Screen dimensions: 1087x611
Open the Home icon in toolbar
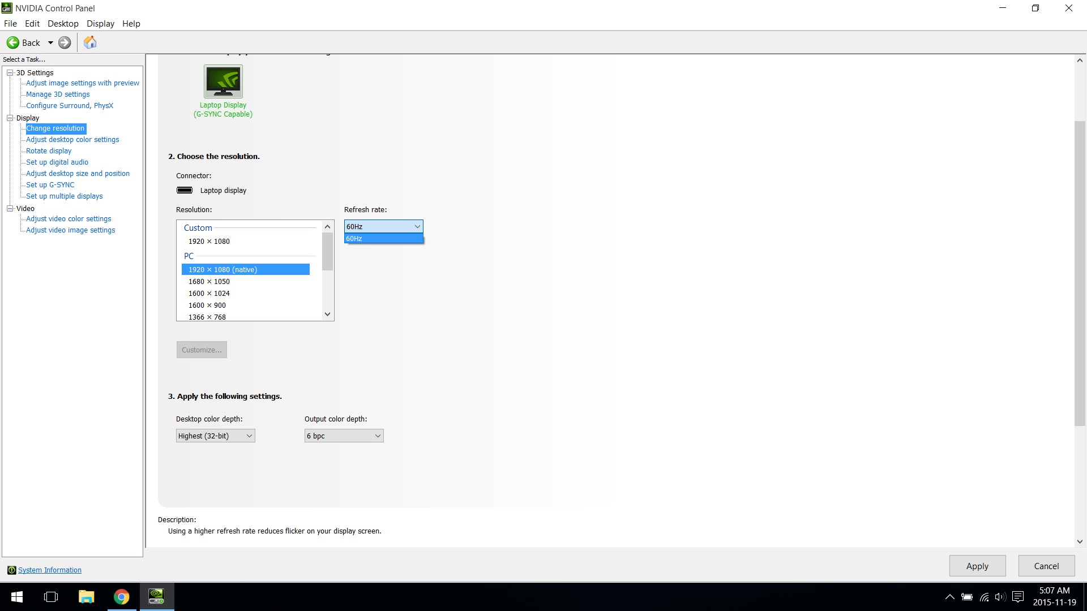coord(90,42)
